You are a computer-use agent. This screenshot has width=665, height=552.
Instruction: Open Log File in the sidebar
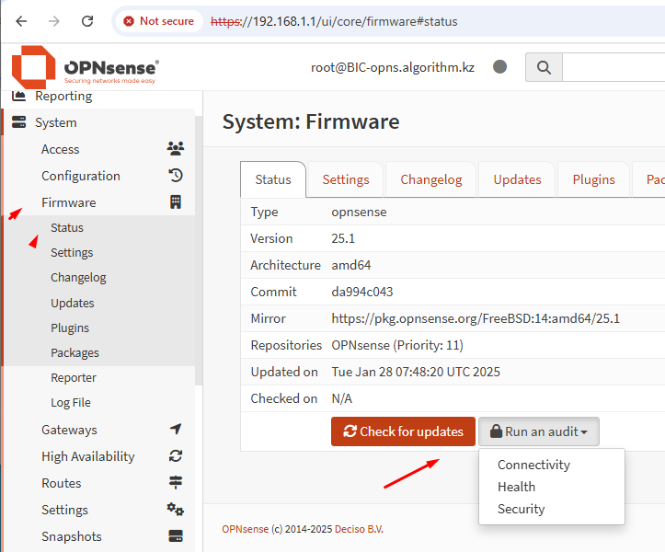coord(71,402)
